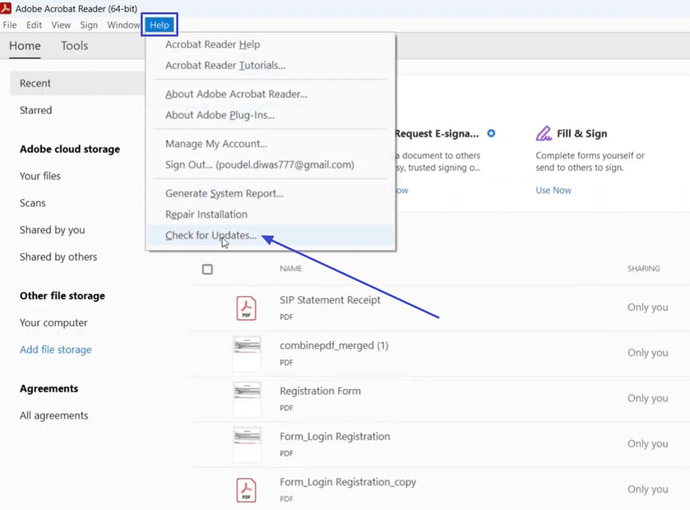Open Scans in the sidebar
The height and width of the screenshot is (510, 690).
[x=32, y=203]
